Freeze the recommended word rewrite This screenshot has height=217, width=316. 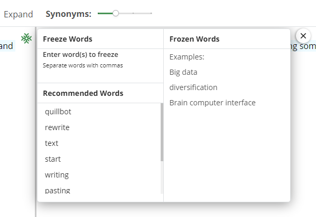click(x=57, y=127)
